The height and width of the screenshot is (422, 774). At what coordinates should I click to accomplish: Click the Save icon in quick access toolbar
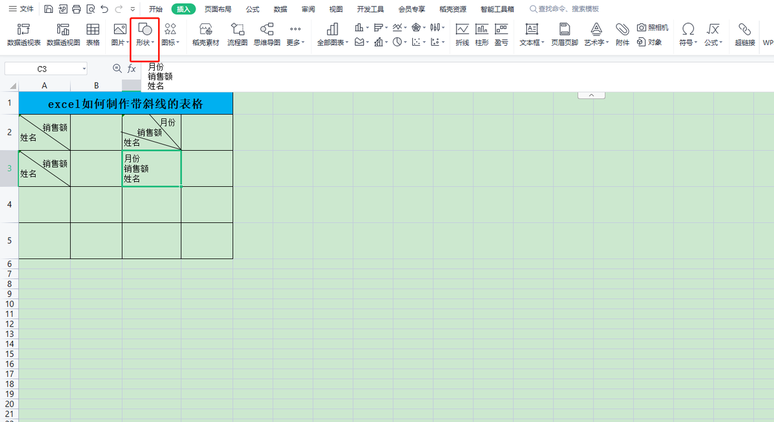click(49, 9)
